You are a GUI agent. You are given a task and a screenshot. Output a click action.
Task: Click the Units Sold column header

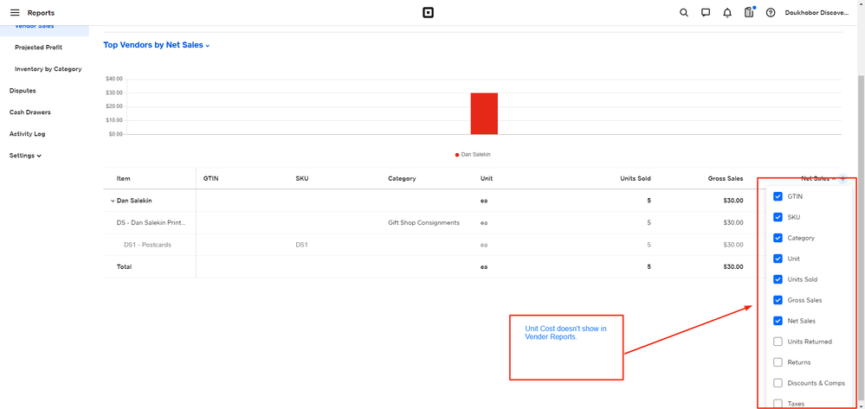pyautogui.click(x=635, y=179)
